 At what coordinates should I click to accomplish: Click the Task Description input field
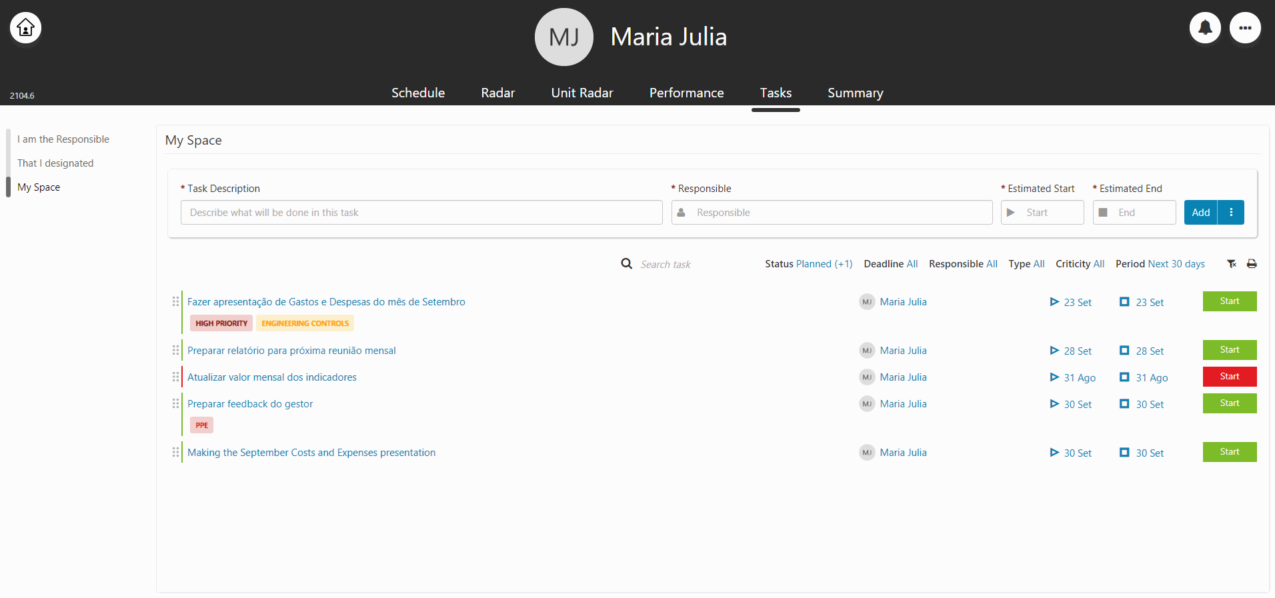[421, 212]
